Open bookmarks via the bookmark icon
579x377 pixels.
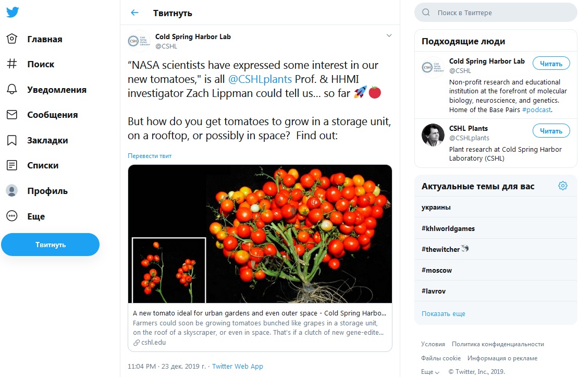(12, 140)
